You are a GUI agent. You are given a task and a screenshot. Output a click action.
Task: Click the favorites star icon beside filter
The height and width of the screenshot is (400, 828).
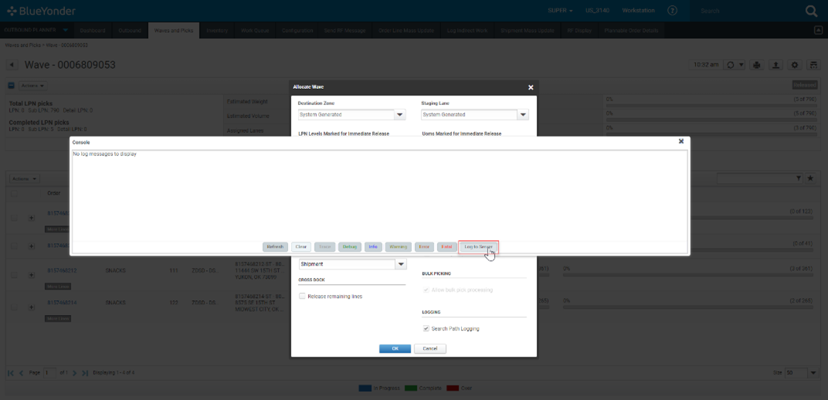(x=810, y=179)
